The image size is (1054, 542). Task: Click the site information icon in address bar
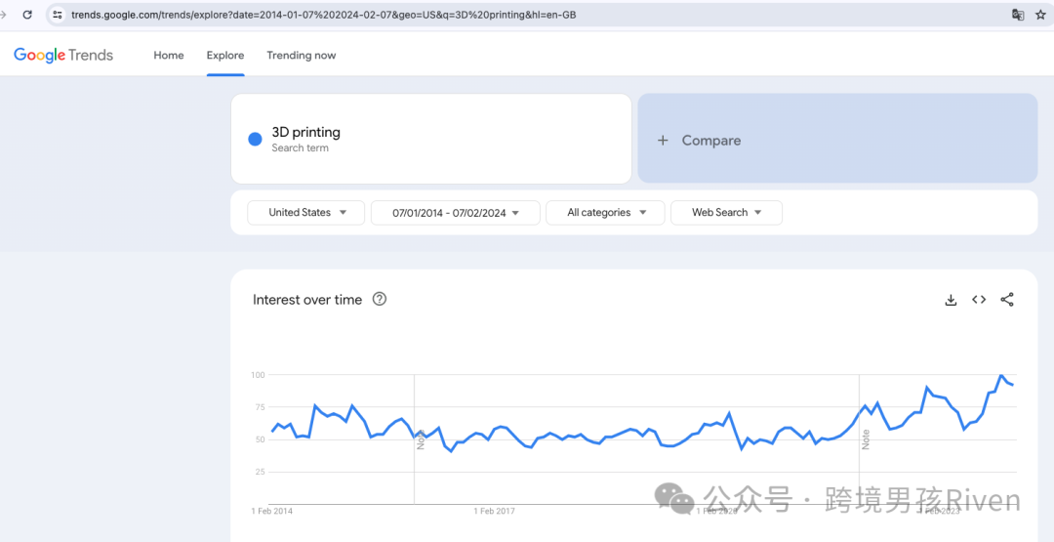click(x=58, y=15)
